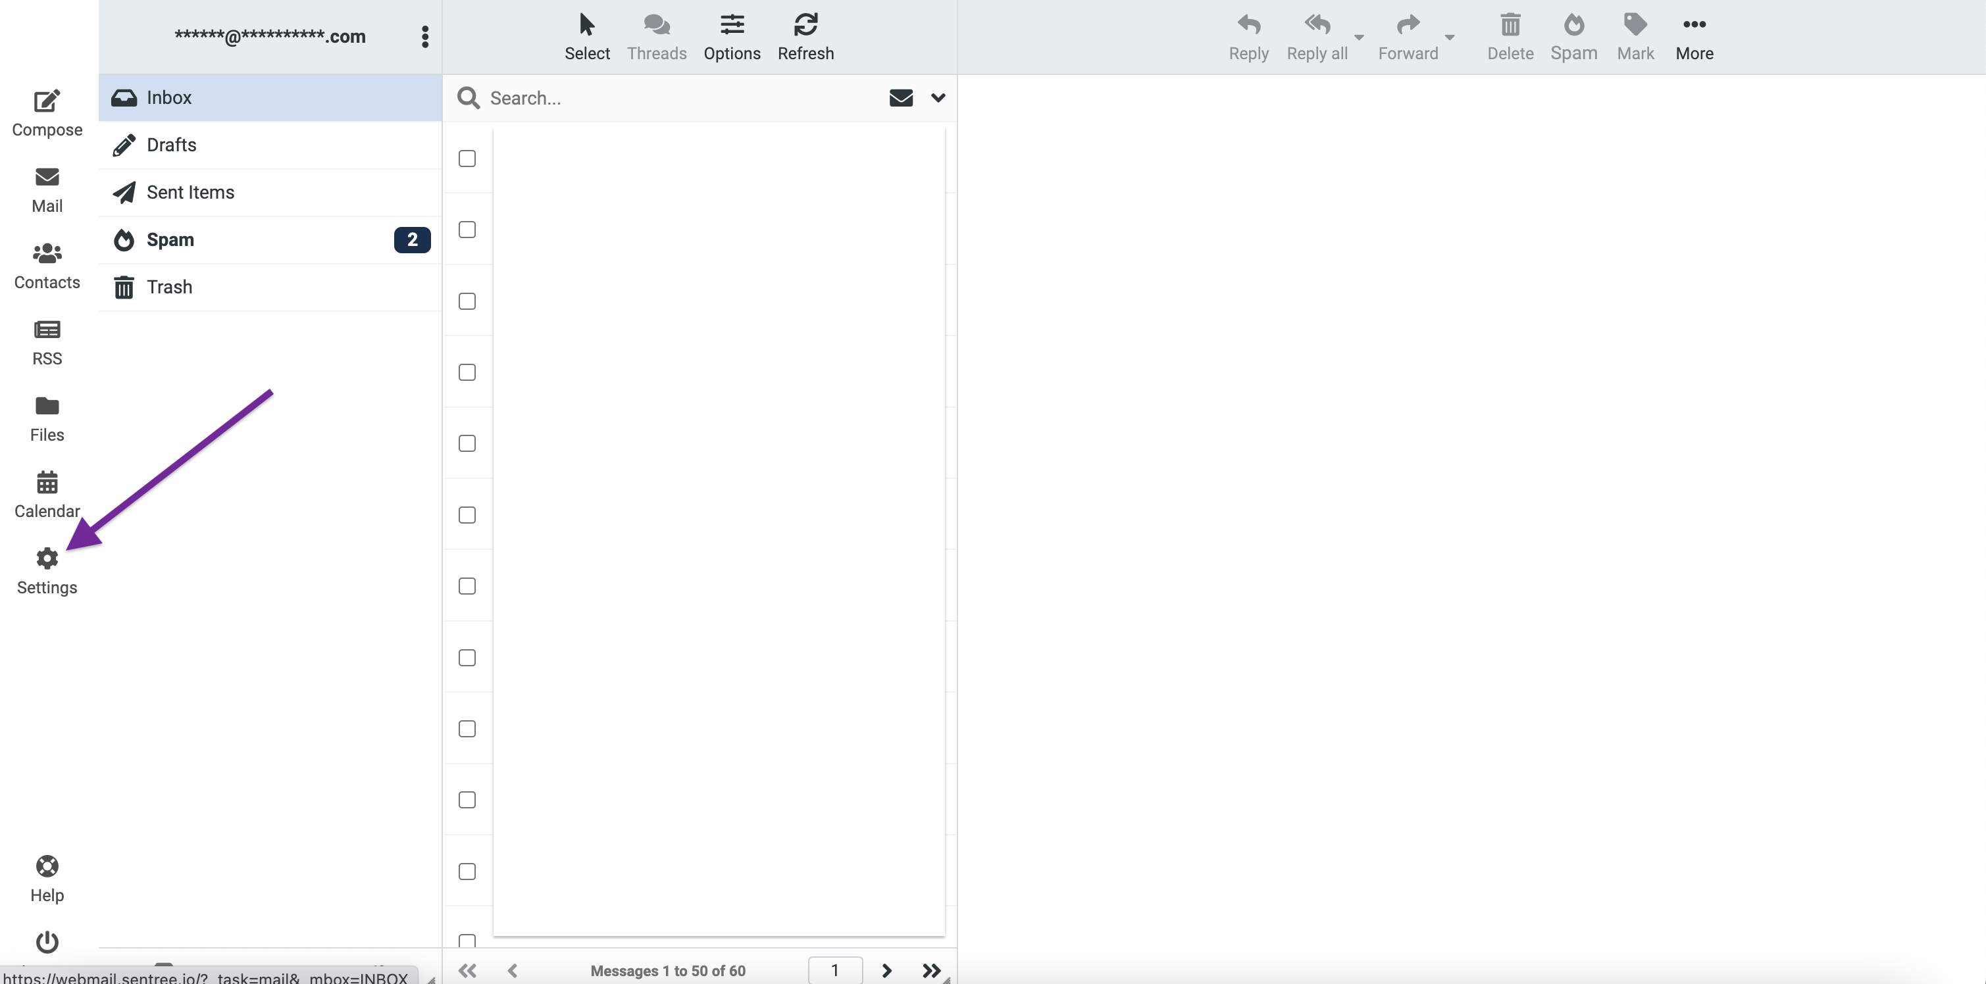This screenshot has width=1986, height=984.
Task: Open the Files section in sidebar
Action: (47, 418)
